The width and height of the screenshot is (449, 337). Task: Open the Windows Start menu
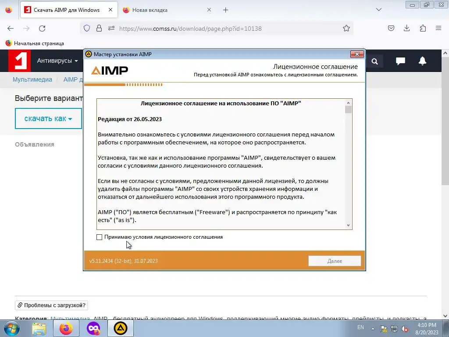pos(12,328)
